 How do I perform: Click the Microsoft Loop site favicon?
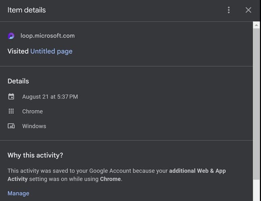point(11,36)
